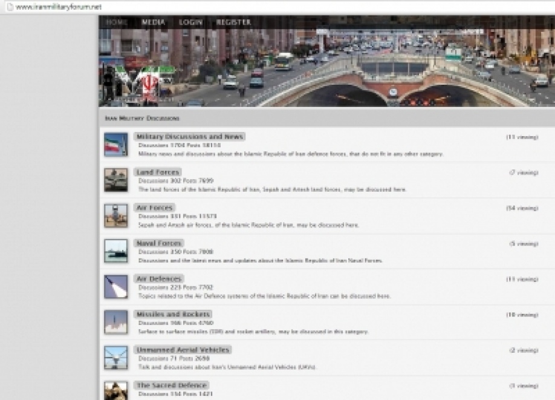Open the REGISTER page
This screenshot has width=555, height=400.
point(233,22)
